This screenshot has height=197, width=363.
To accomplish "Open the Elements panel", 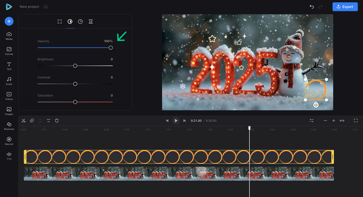I will click(9, 126).
